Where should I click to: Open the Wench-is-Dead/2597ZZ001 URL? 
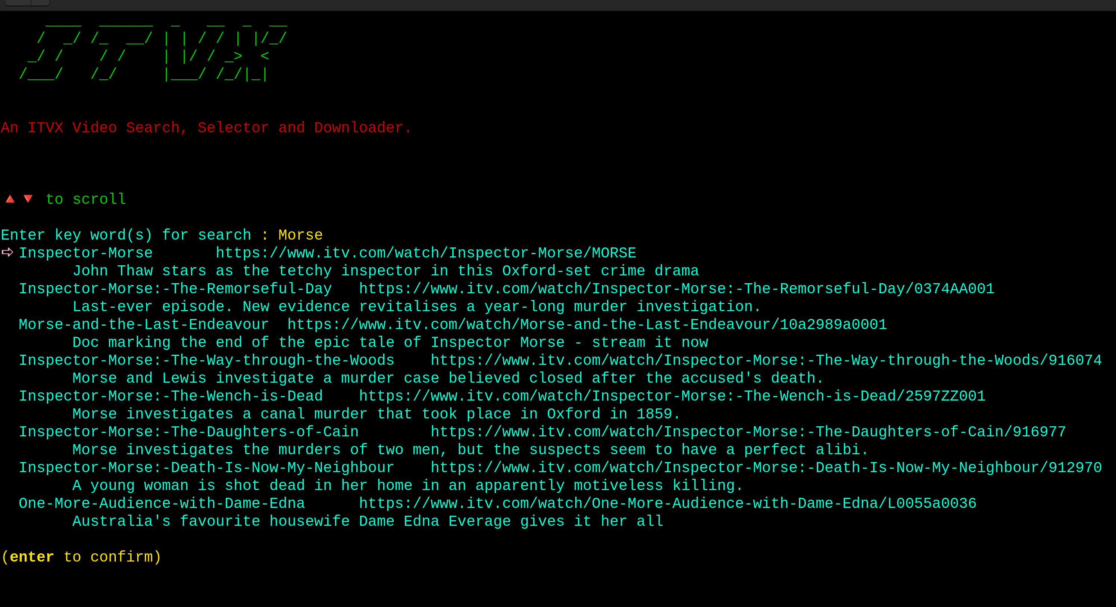coord(672,396)
